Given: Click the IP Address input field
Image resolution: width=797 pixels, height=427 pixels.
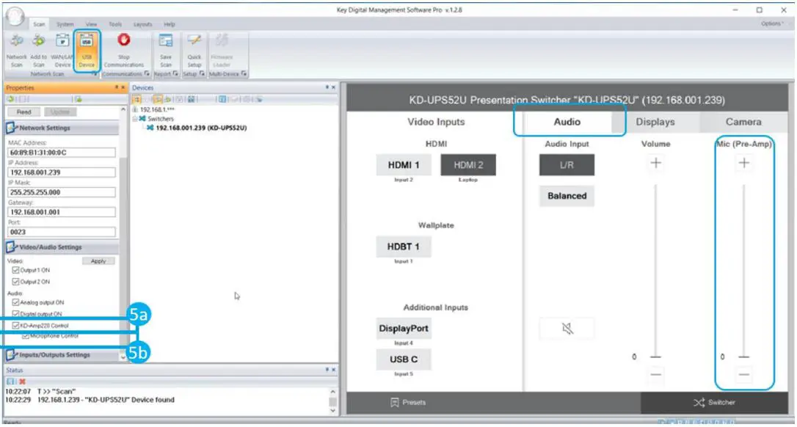Looking at the screenshot, I should pos(62,172).
